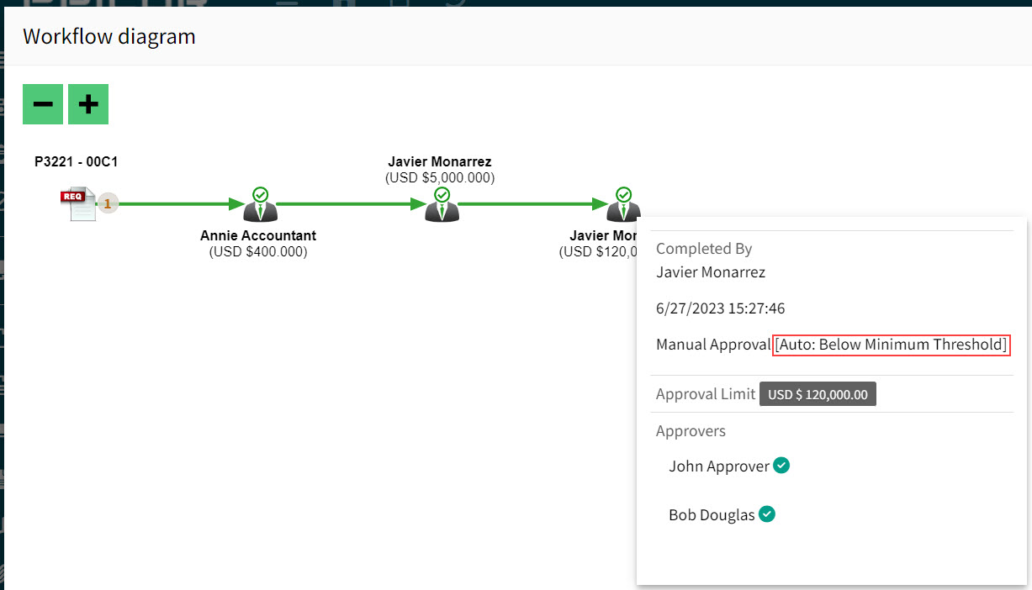Select John Approver in the approvers list

[x=719, y=466]
